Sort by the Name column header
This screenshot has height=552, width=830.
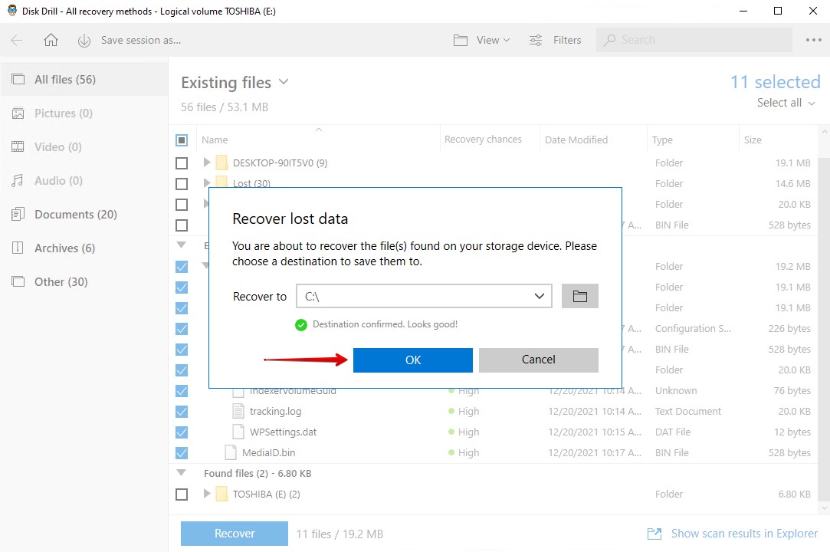[318, 140]
